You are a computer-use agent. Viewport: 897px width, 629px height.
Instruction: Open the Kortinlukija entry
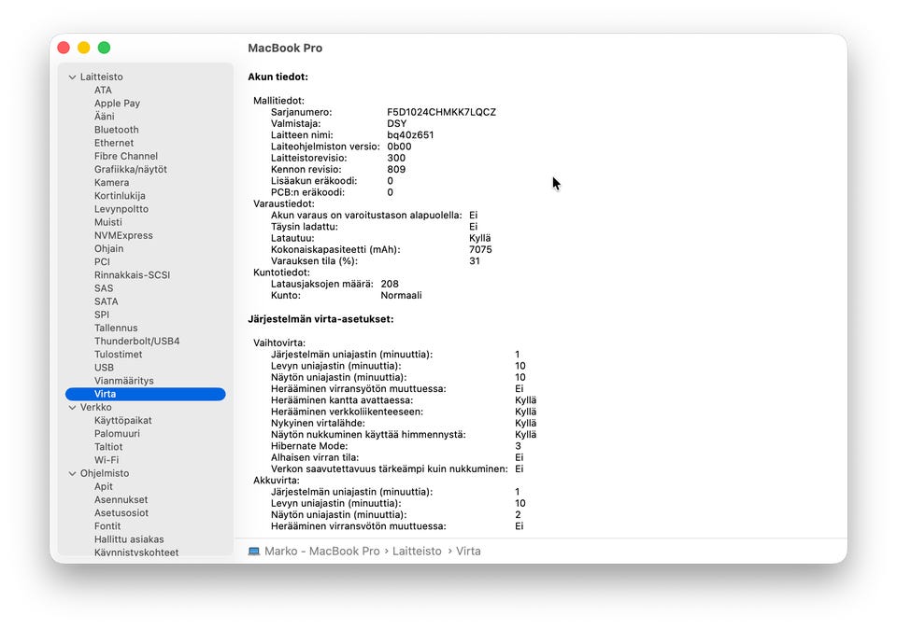pyautogui.click(x=120, y=195)
